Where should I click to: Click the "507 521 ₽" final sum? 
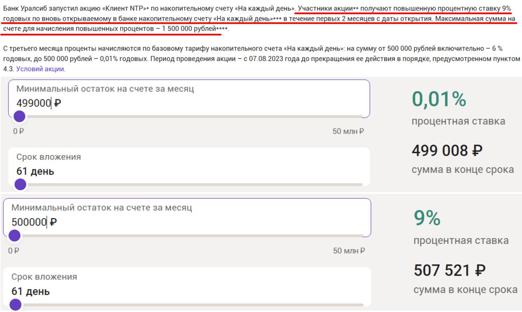(449, 270)
